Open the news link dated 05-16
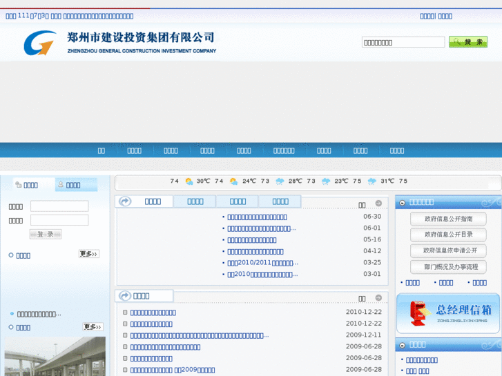 click(x=251, y=240)
